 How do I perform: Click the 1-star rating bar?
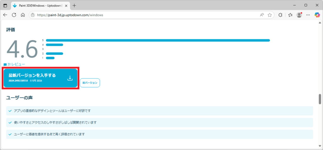[50, 58]
